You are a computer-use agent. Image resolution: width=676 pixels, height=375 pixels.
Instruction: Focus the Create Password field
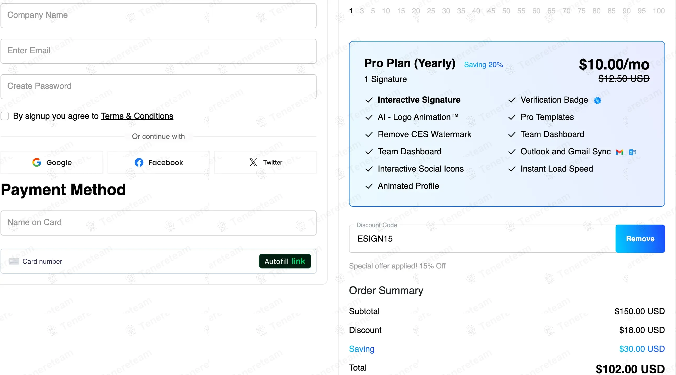click(158, 86)
